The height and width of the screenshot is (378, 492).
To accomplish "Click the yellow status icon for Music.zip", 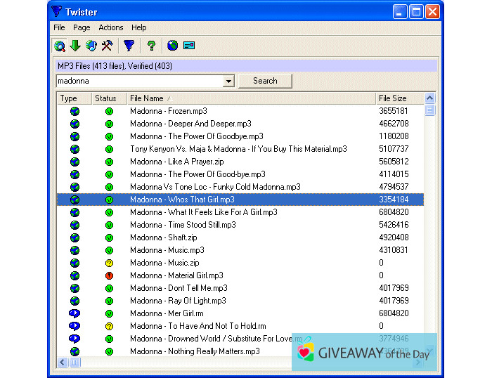I will 109,263.
